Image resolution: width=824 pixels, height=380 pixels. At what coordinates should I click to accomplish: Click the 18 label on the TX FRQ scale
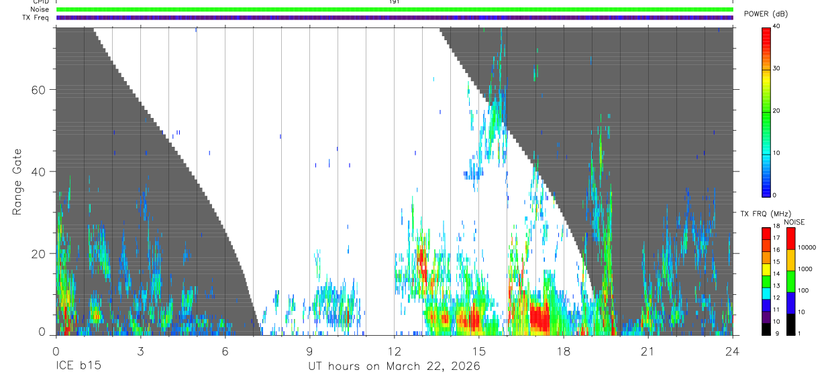click(x=777, y=227)
